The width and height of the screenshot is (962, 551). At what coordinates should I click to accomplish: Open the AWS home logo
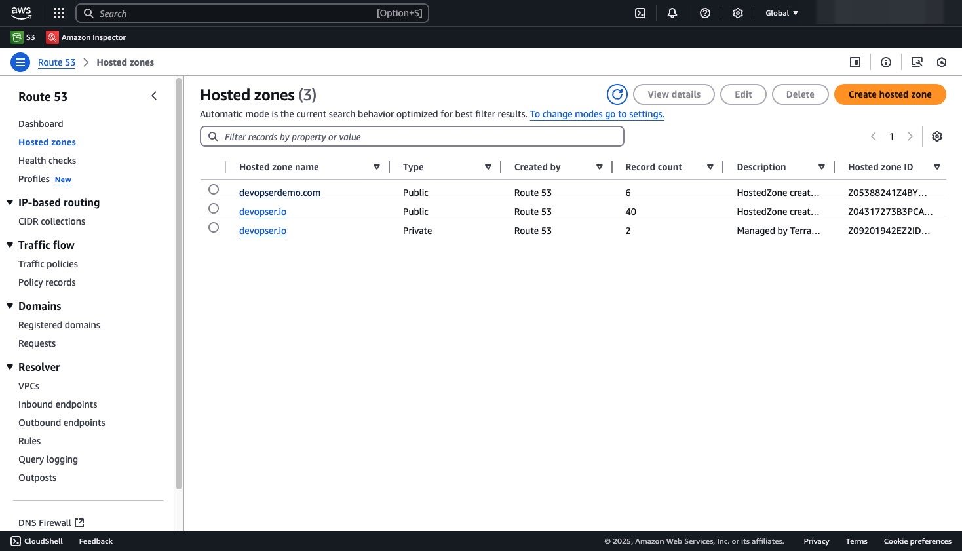point(21,13)
